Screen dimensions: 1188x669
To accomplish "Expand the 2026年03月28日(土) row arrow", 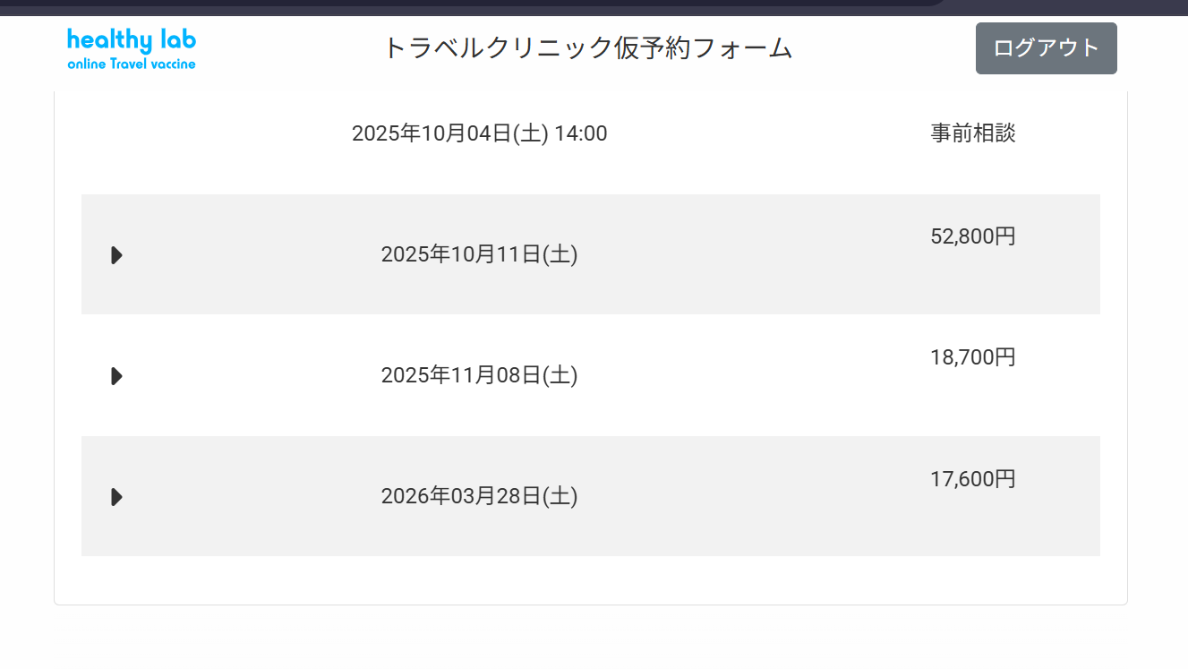I will click(116, 497).
